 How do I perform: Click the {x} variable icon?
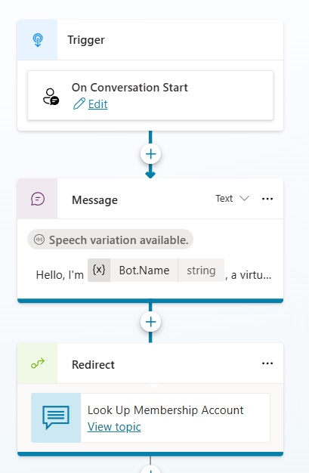click(x=99, y=270)
